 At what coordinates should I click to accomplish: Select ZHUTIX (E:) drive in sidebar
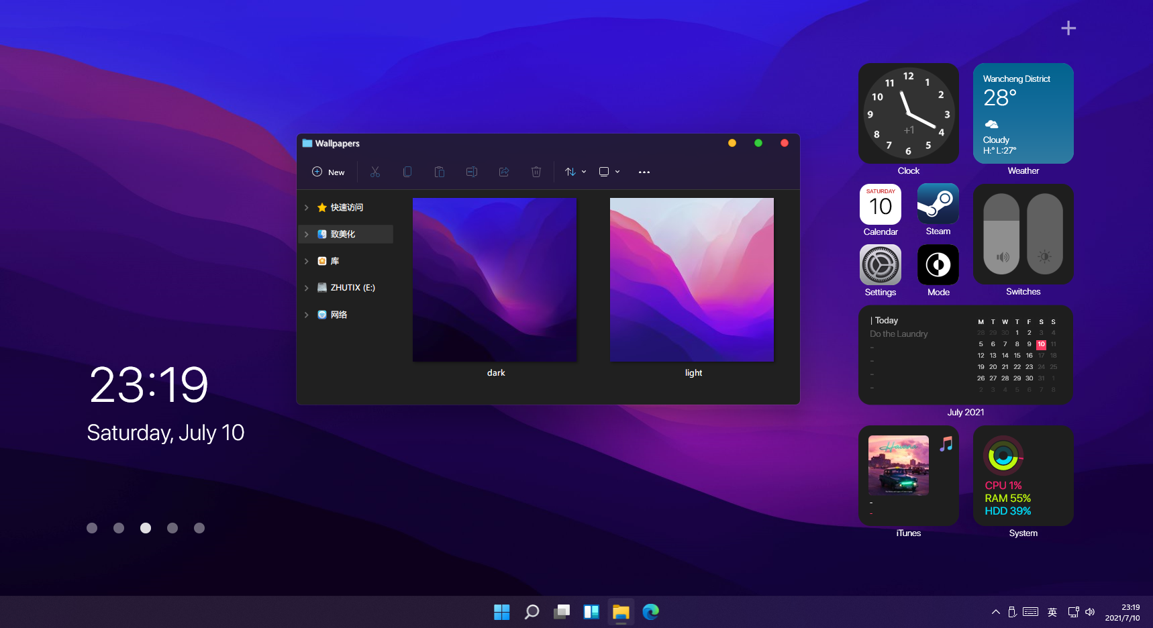(346, 288)
